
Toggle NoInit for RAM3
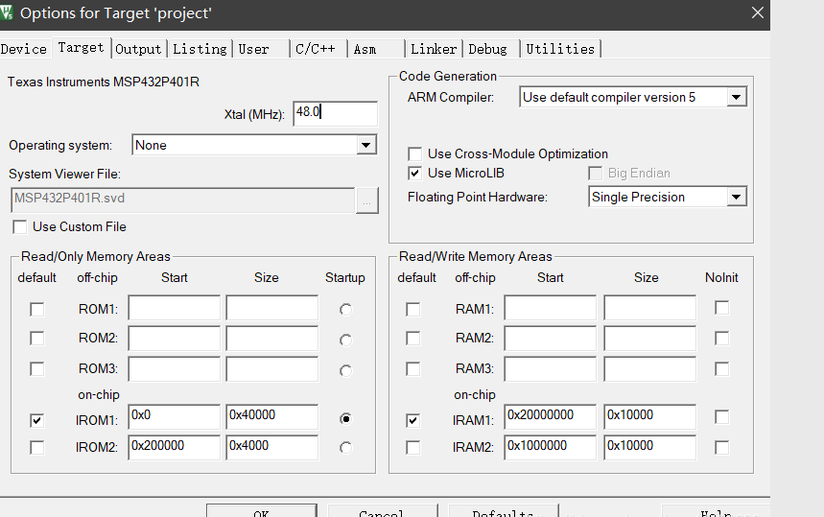pos(722,369)
